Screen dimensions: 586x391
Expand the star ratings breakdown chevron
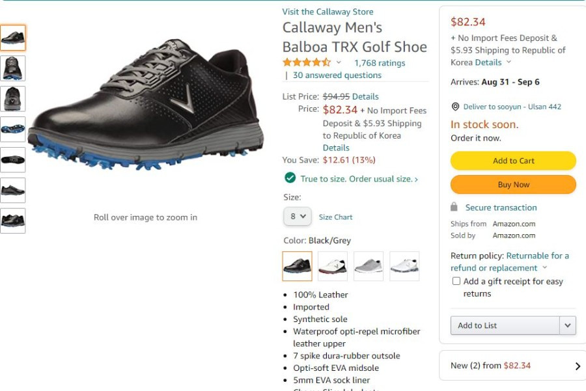[x=339, y=62]
